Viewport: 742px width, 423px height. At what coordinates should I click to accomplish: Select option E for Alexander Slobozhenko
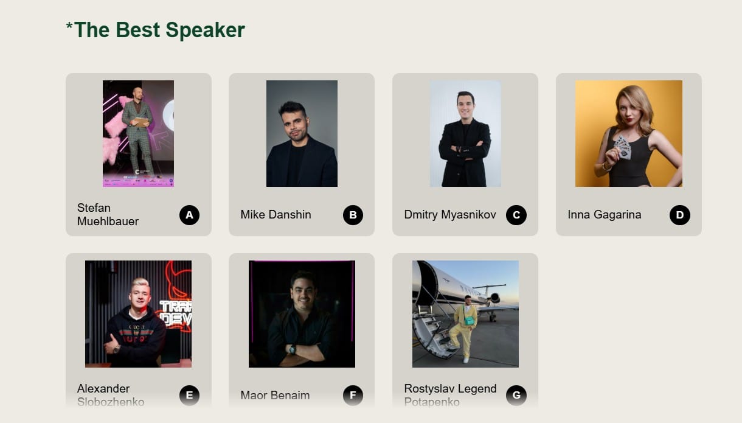189,396
